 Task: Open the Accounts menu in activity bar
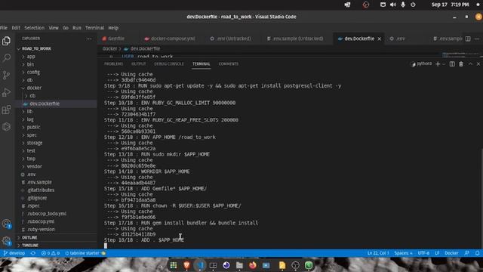(x=7, y=224)
